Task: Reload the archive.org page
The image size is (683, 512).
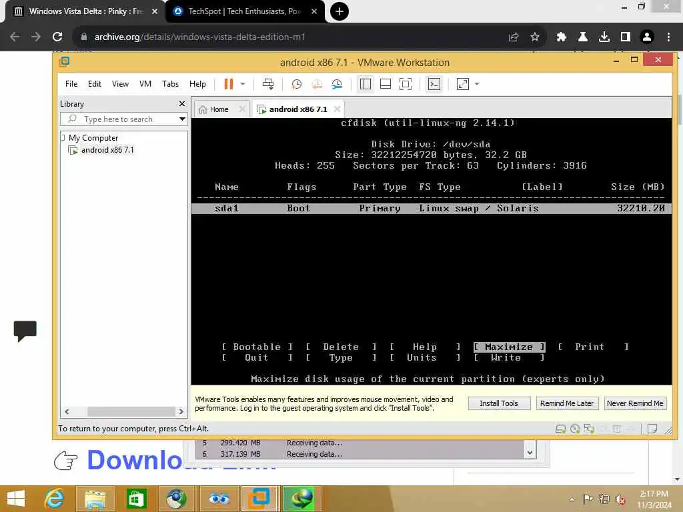Action: pyautogui.click(x=57, y=37)
